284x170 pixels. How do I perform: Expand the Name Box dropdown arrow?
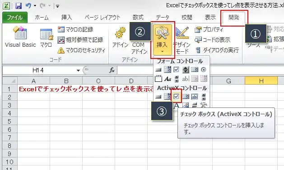78,70
